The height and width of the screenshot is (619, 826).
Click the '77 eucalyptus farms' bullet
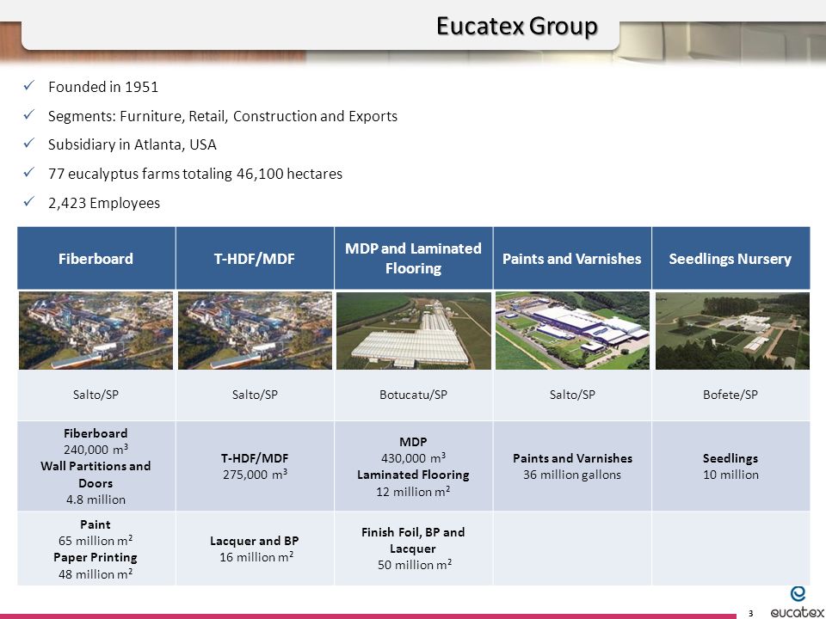point(195,174)
